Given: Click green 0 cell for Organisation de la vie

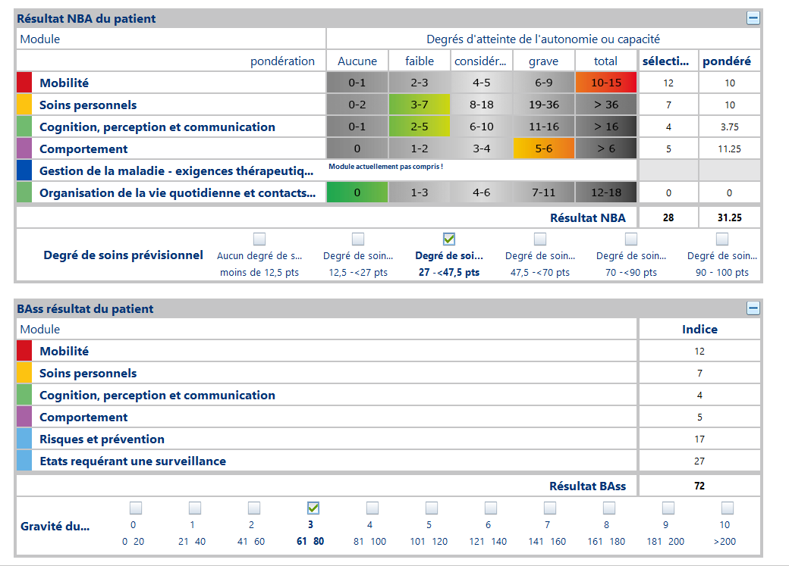Looking at the screenshot, I should coord(357,192).
